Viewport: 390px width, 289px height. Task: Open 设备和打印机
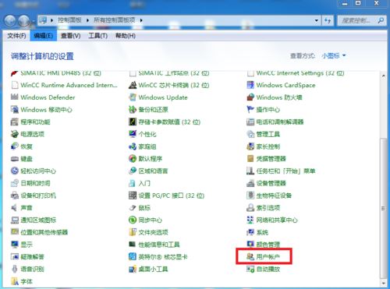(34, 196)
